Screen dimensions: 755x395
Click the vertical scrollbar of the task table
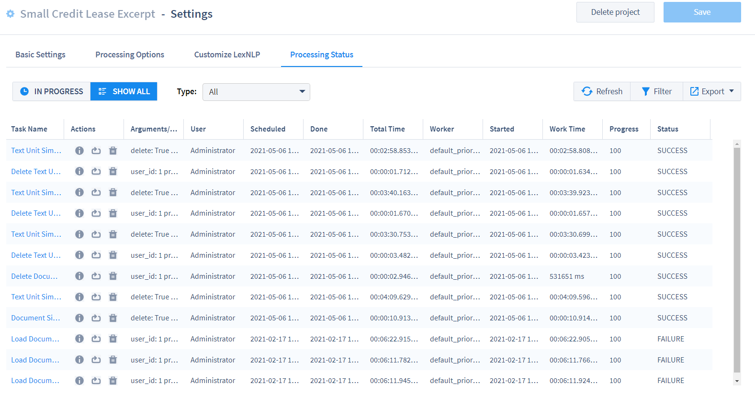[737, 260]
